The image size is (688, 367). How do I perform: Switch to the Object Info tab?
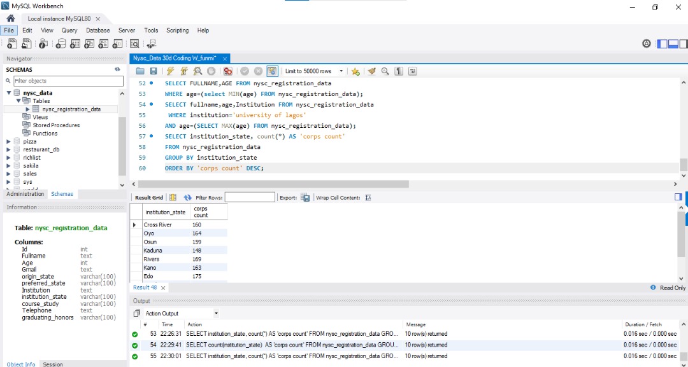(x=20, y=364)
